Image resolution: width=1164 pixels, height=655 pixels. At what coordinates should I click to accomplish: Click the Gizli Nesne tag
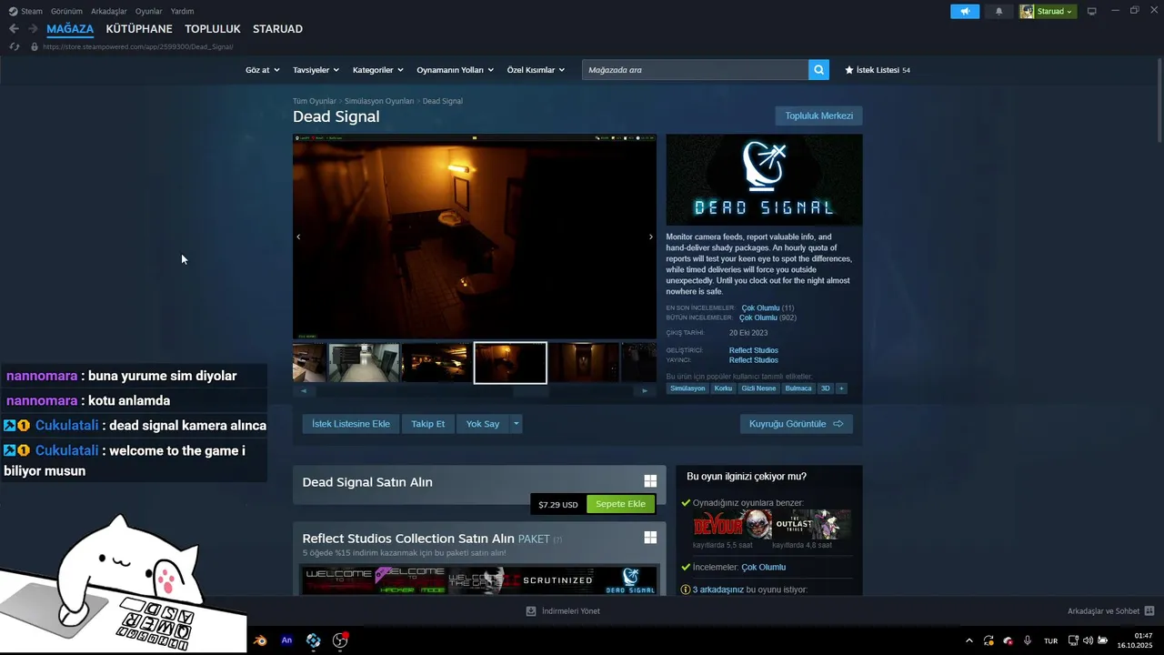pos(758,388)
